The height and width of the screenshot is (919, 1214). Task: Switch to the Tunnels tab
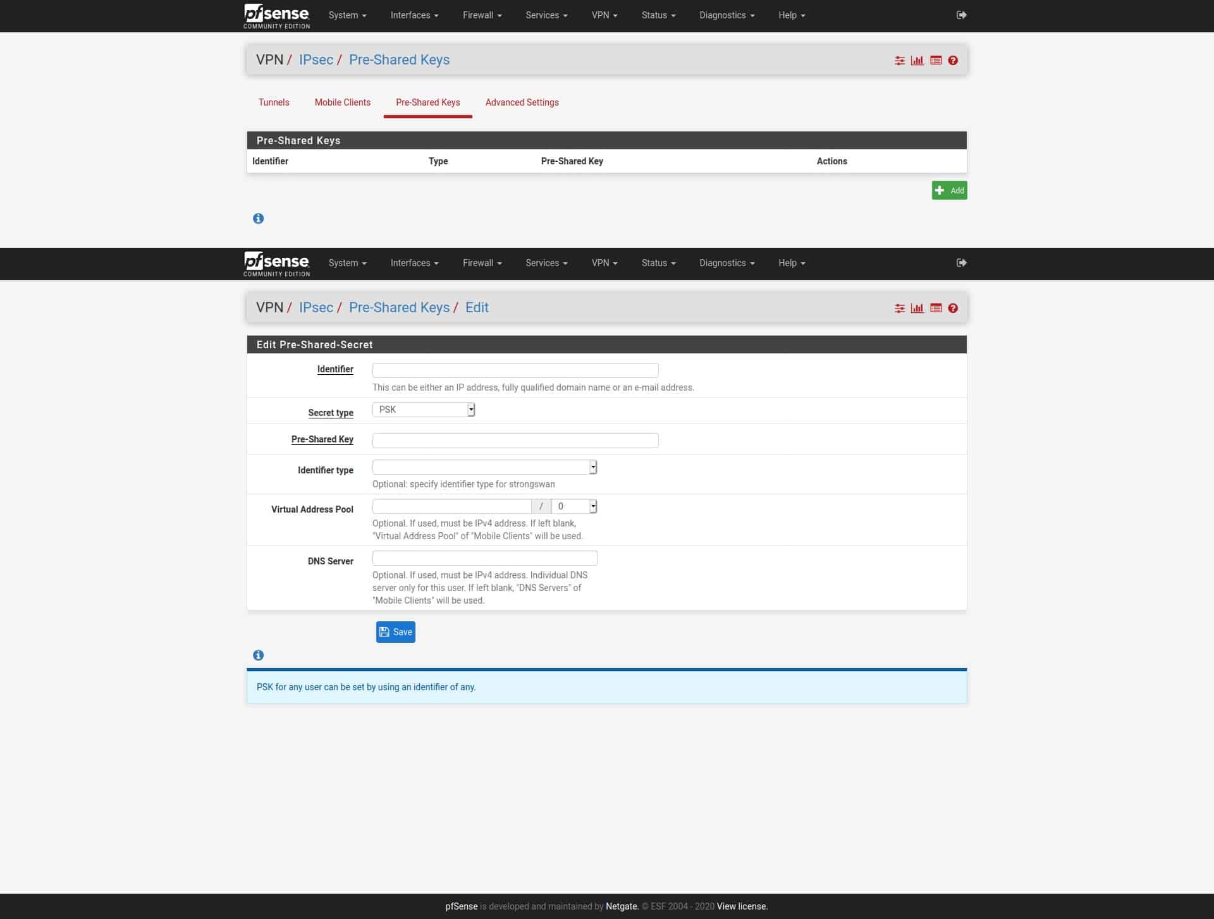[274, 102]
